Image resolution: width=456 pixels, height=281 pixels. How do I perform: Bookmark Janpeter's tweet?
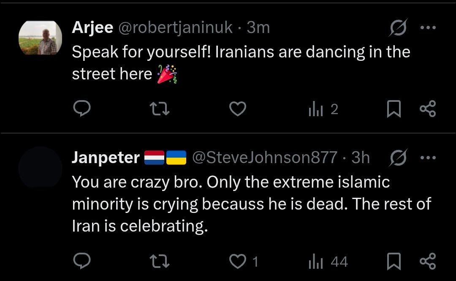coord(394,262)
